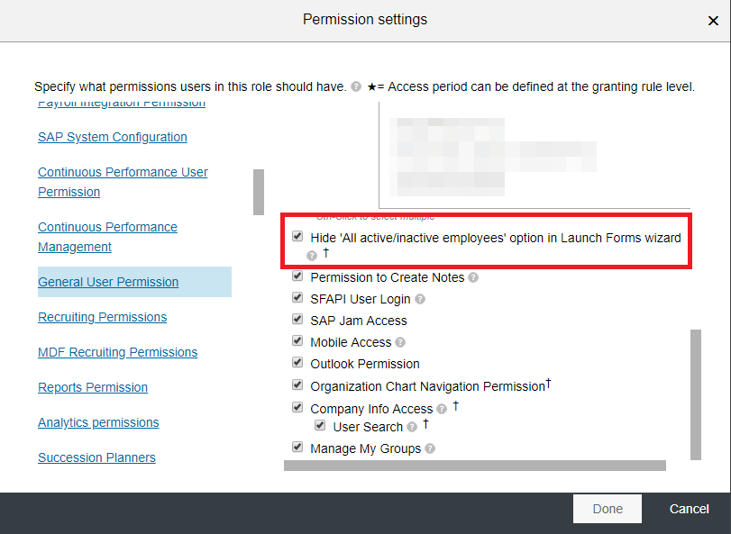Screen dimensions: 731x534
Task: Open Recruiting Permissions category
Action: pyautogui.click(x=103, y=317)
